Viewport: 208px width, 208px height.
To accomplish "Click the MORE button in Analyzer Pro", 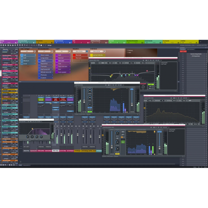I will tap(190, 101).
